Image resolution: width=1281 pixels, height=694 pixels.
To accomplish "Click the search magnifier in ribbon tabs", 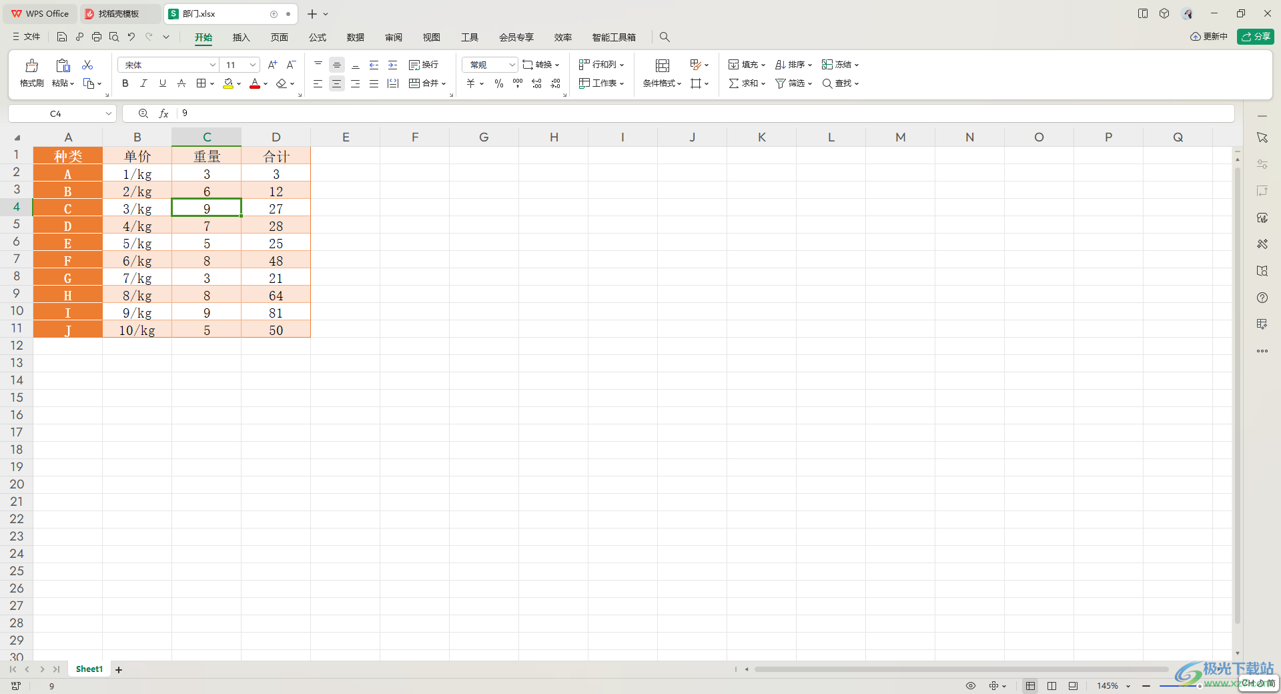I will [665, 37].
